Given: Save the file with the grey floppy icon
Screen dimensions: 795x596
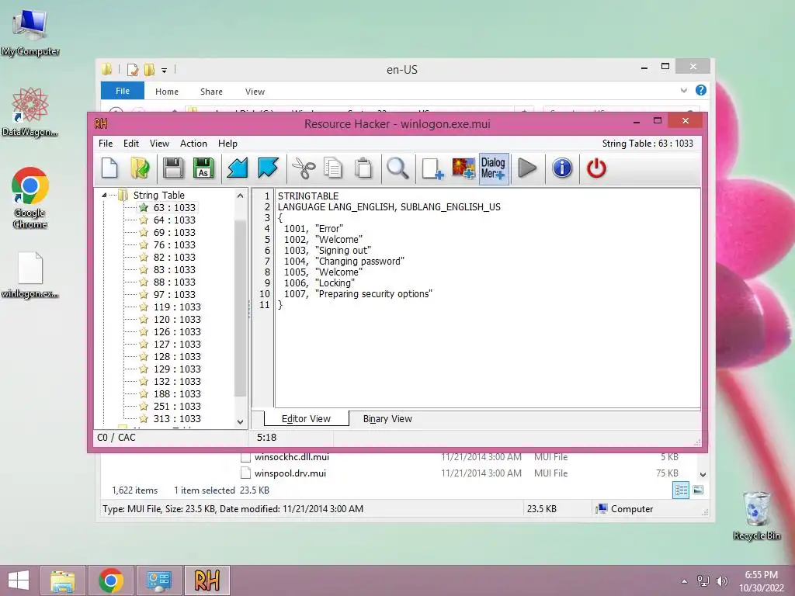Looking at the screenshot, I should pyautogui.click(x=173, y=168).
